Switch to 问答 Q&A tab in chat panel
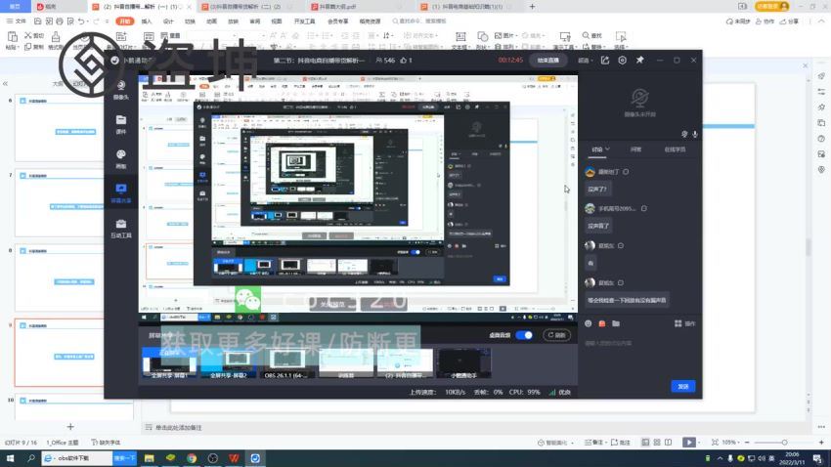 pyautogui.click(x=635, y=149)
